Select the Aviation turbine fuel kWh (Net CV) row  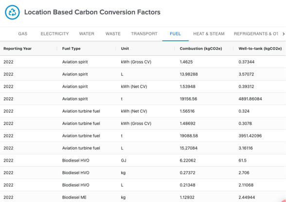(143, 111)
